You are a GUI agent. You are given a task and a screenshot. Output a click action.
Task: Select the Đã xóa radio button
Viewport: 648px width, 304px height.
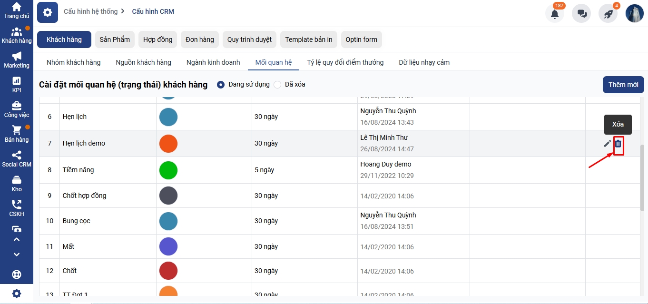click(277, 85)
